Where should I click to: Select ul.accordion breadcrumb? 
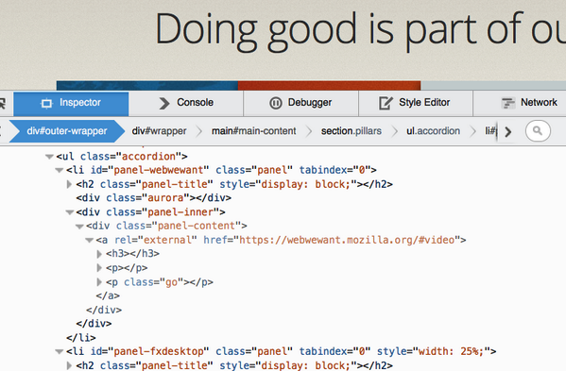coord(433,131)
